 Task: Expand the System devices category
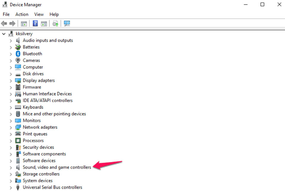click(x=11, y=181)
